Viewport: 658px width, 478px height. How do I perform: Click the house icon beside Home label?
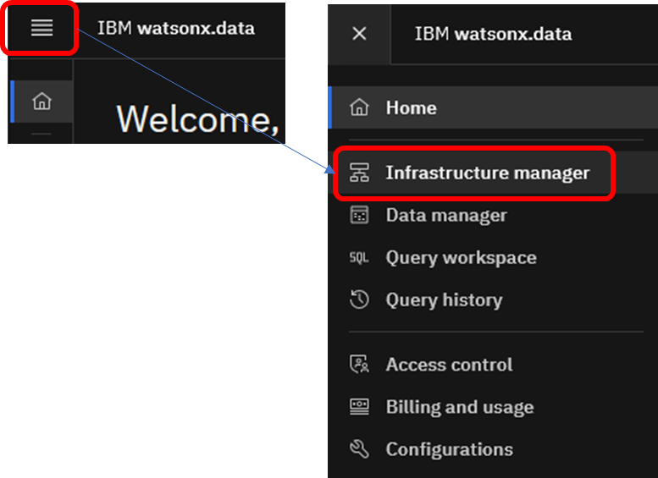359,107
